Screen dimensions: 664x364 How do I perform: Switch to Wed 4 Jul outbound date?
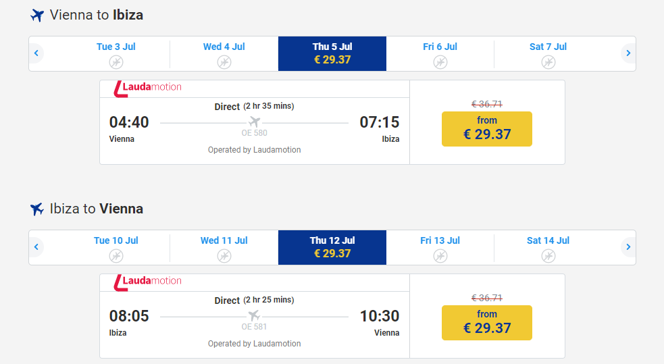224,53
